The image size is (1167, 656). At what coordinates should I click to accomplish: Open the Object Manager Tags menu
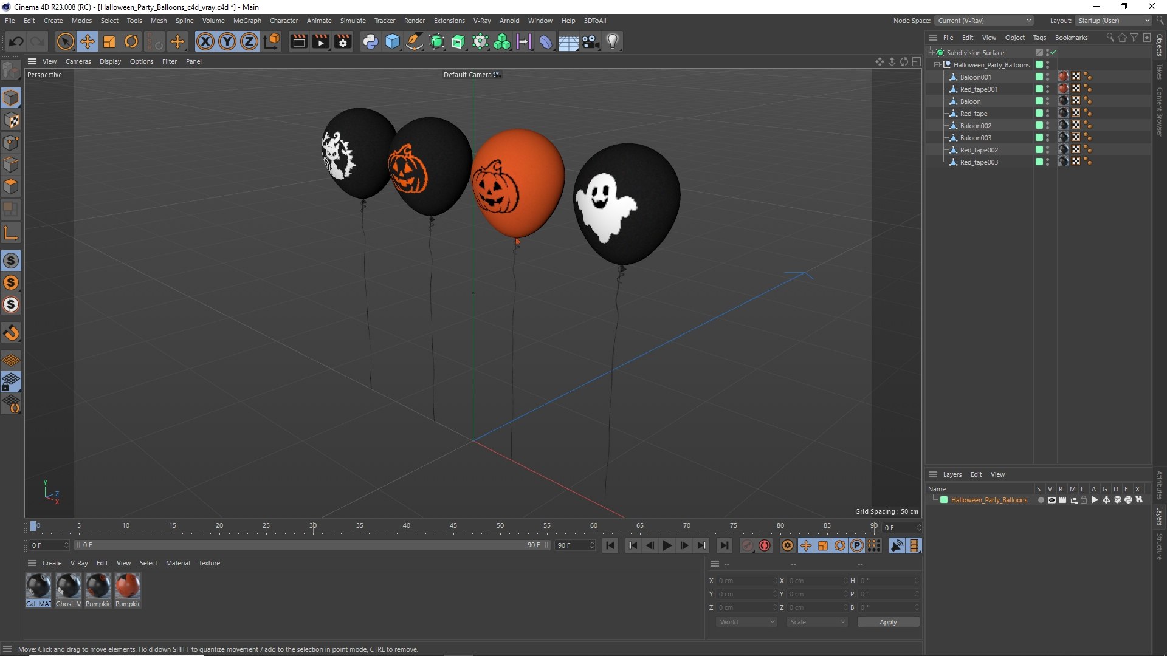tap(1039, 38)
